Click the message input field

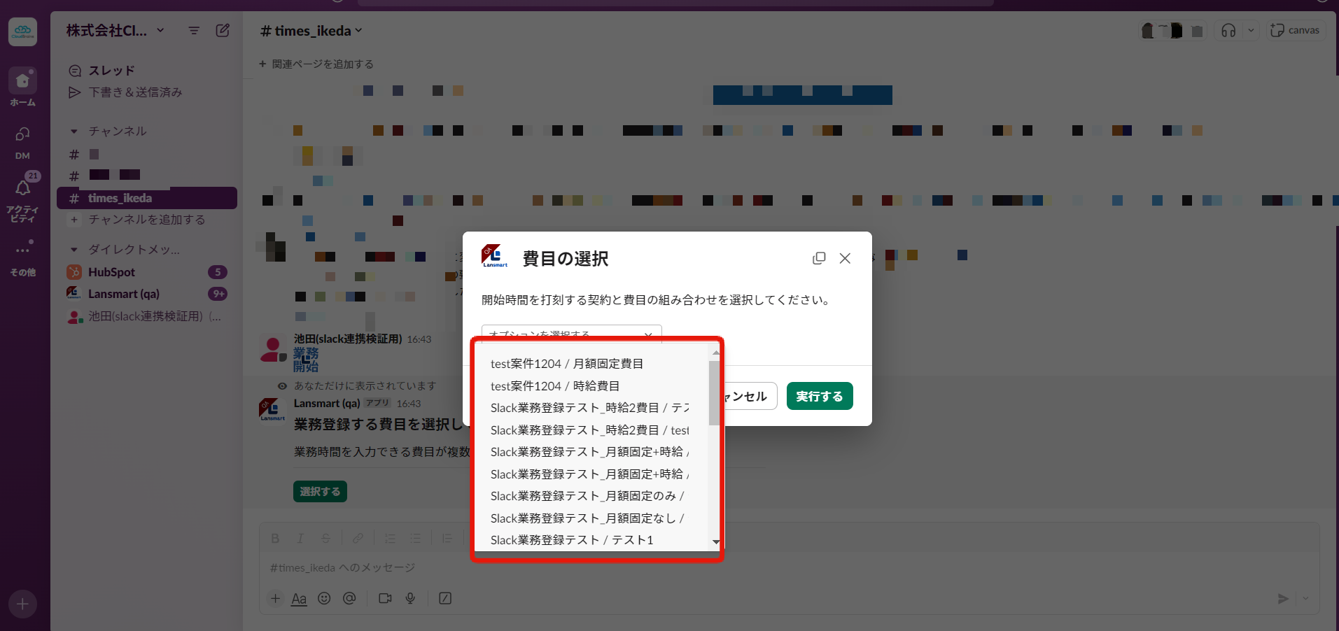click(x=789, y=568)
